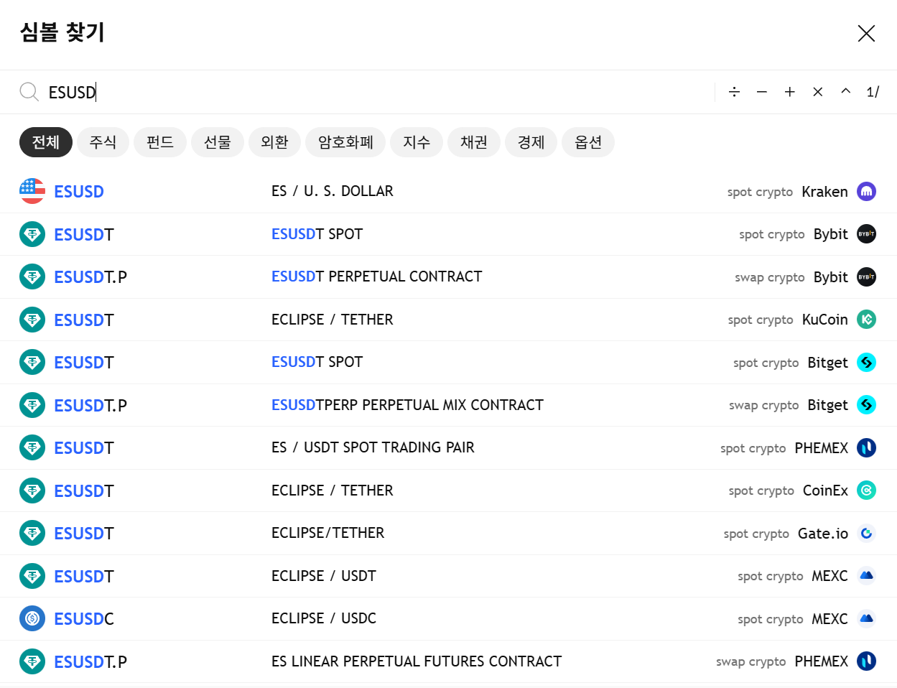This screenshot has height=688, width=897.
Task: Open ES LINEAR PERPETUAL FUTURES CONTRACT
Action: (x=448, y=661)
